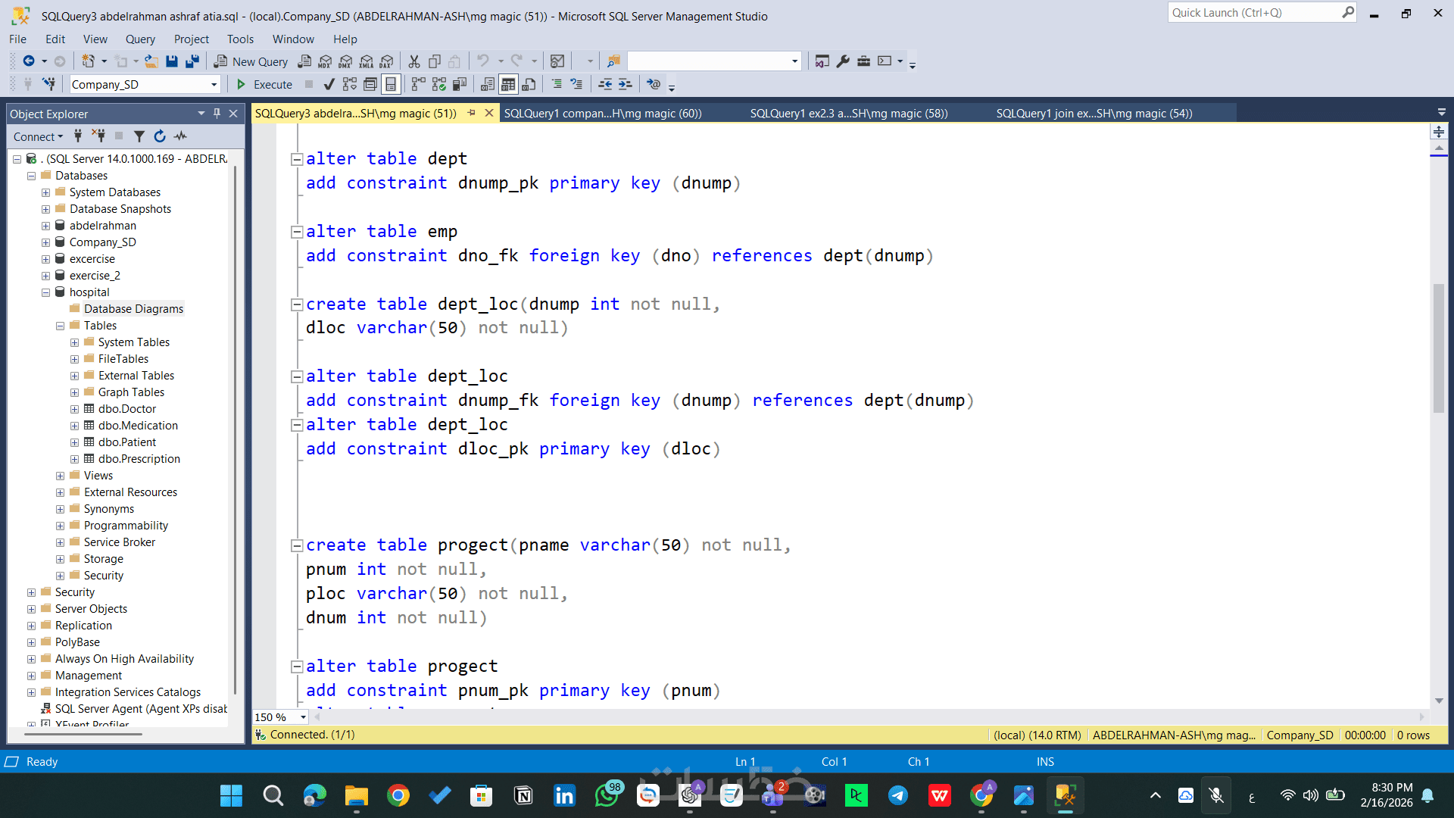
Task: Click the New Query button
Action: pyautogui.click(x=251, y=61)
